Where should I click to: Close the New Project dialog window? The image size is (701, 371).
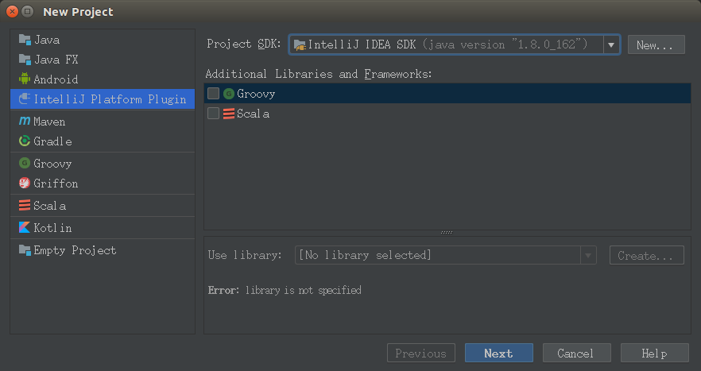(13, 12)
